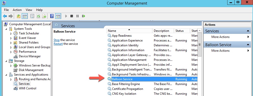Click gear icon of Background Tasks Infrastructure
Viewport: 253px width, 96px height.
click(x=109, y=74)
